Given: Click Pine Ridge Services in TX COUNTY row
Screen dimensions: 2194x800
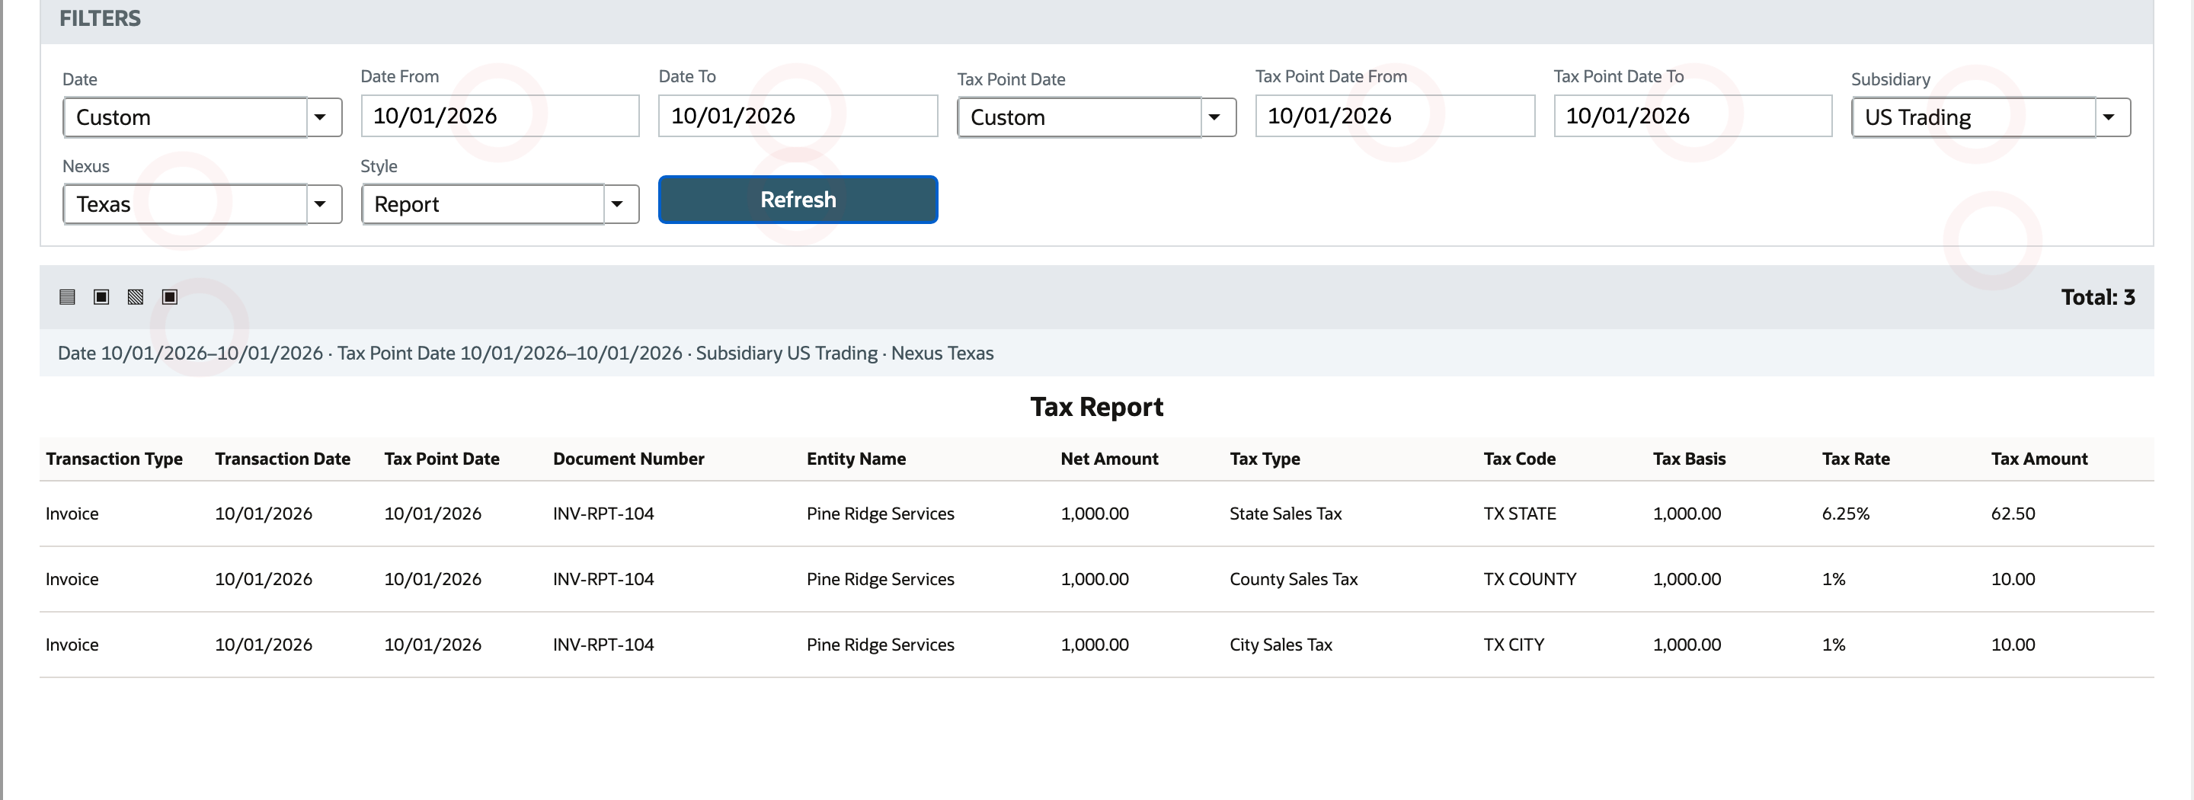Looking at the screenshot, I should click(880, 579).
